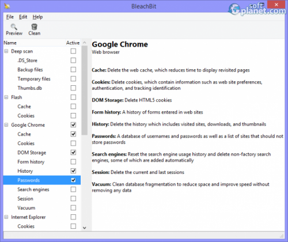Click the Google Chrome heading text

click(x=120, y=44)
